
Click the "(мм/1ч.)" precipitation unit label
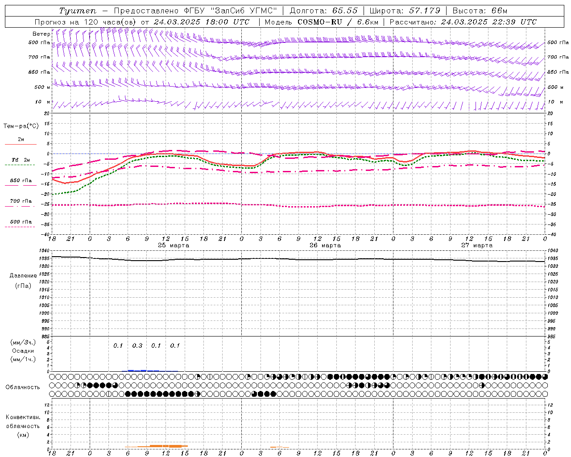tap(23, 359)
